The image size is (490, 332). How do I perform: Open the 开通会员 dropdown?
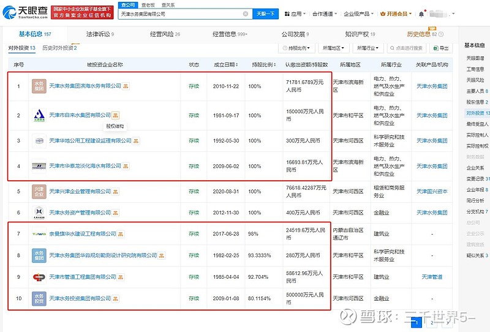(x=396, y=13)
